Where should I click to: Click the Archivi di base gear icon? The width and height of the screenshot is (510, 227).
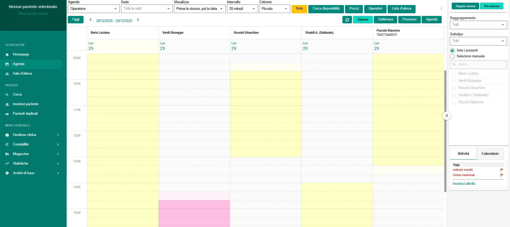pos(7,173)
